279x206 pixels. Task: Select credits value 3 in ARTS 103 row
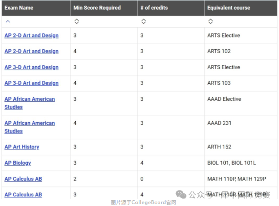coord(142,83)
